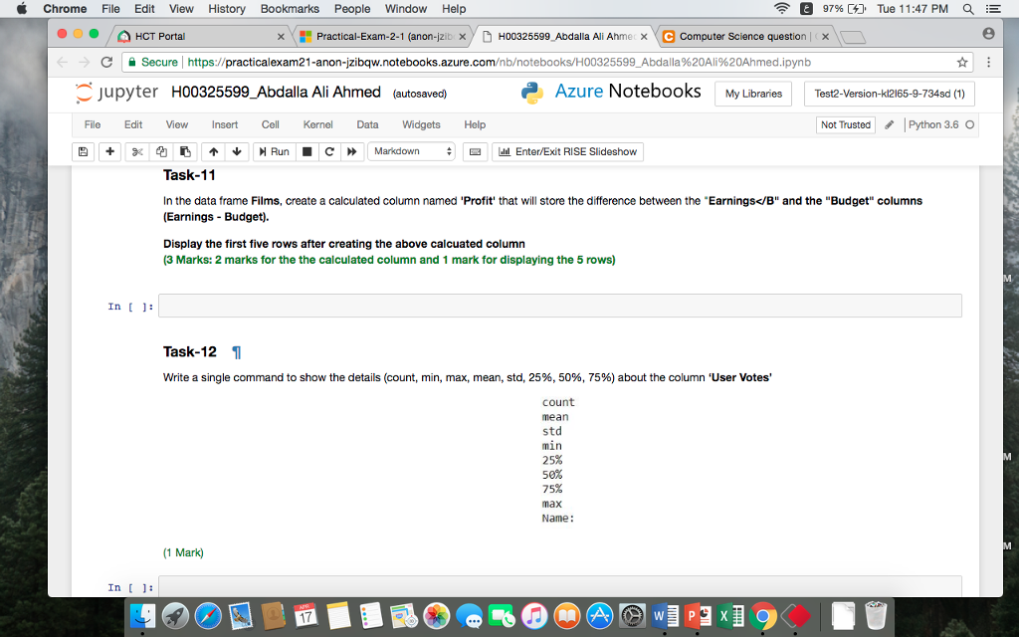The image size is (1019, 637).
Task: Insert a new cell below
Action: coord(109,151)
